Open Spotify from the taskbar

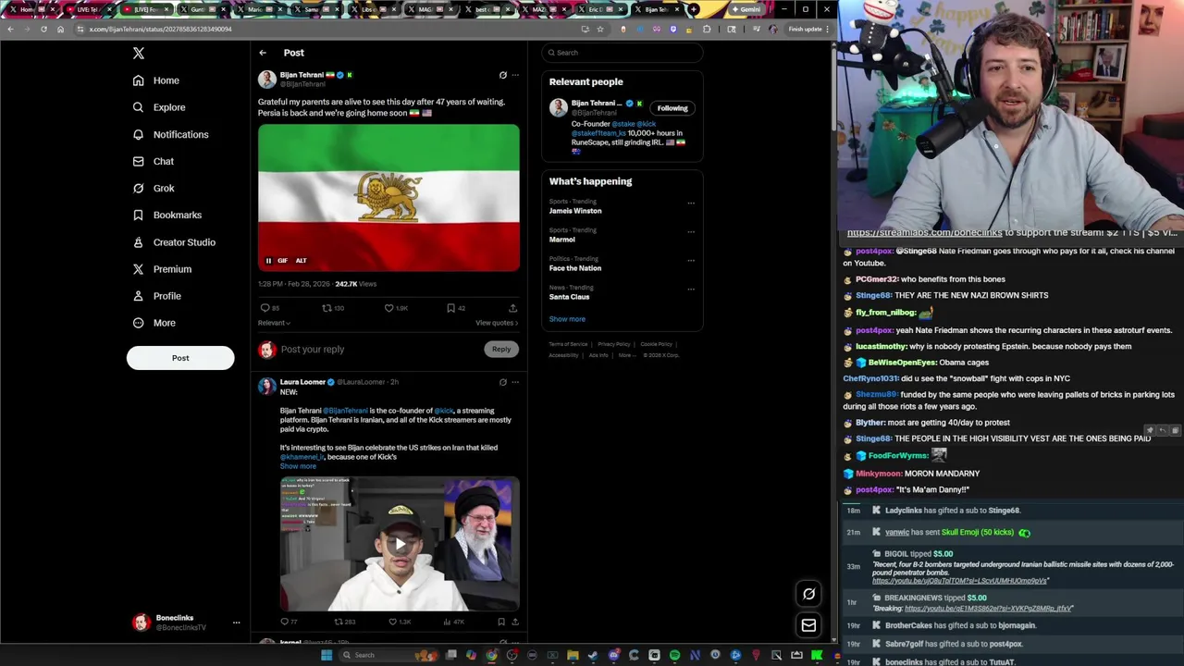tap(674, 655)
